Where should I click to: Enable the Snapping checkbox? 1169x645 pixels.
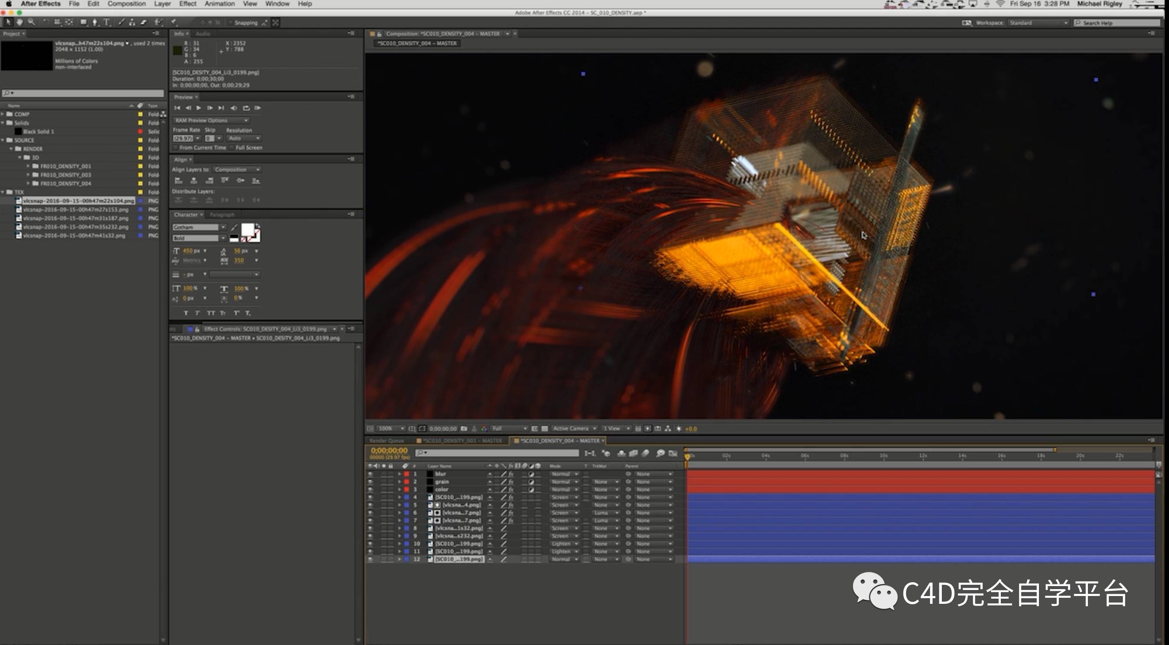coord(230,23)
